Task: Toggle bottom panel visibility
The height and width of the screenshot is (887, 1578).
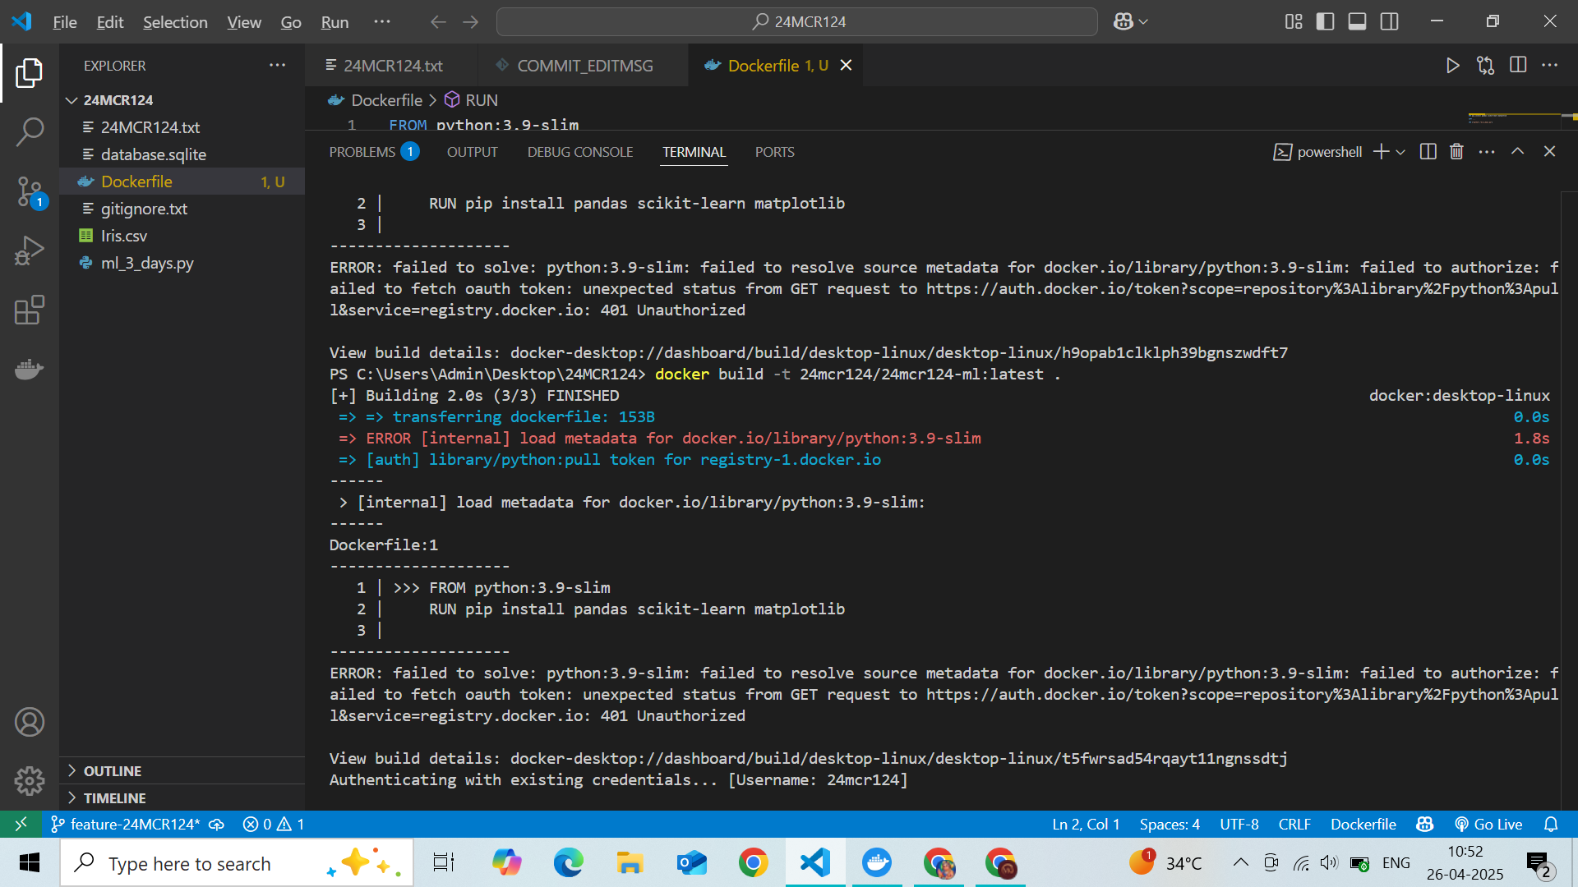Action: [1358, 22]
